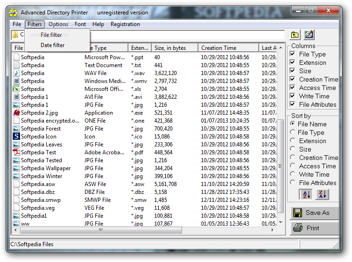352x262 pixels.
Task: Click the Creation Time column header
Action: [228, 48]
